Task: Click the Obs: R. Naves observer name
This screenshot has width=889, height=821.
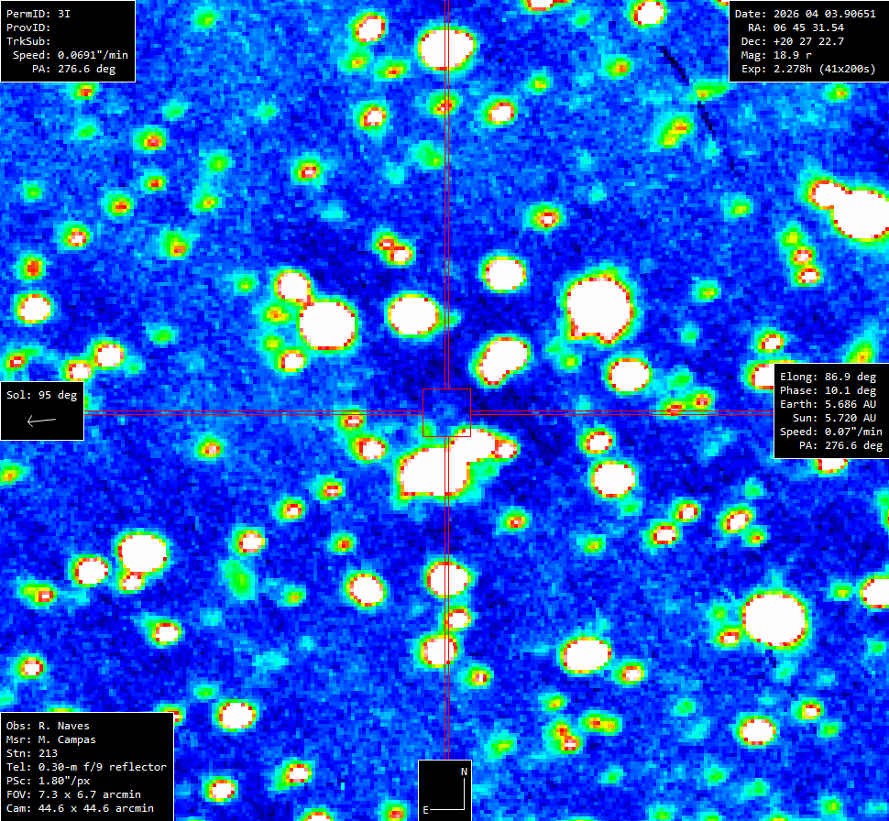Action: (x=48, y=726)
